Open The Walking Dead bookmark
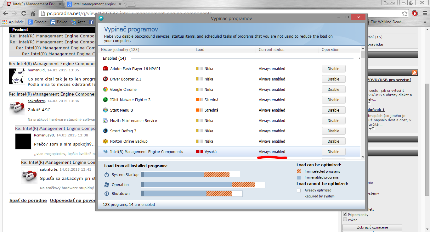This screenshot has height=232, width=430. pos(383,22)
